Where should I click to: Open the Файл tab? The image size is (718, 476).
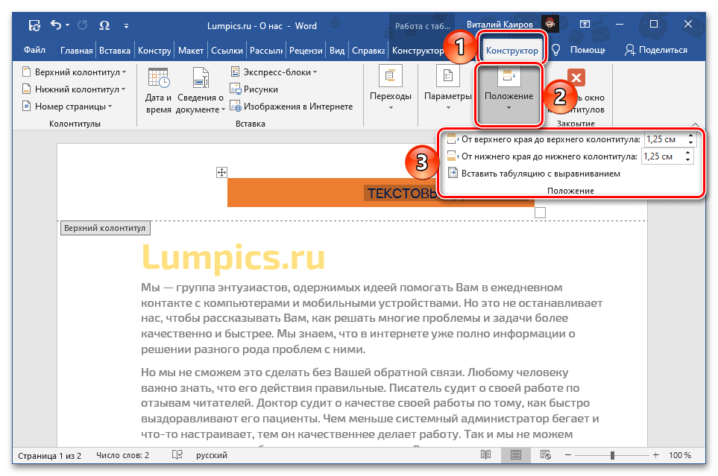[34, 50]
